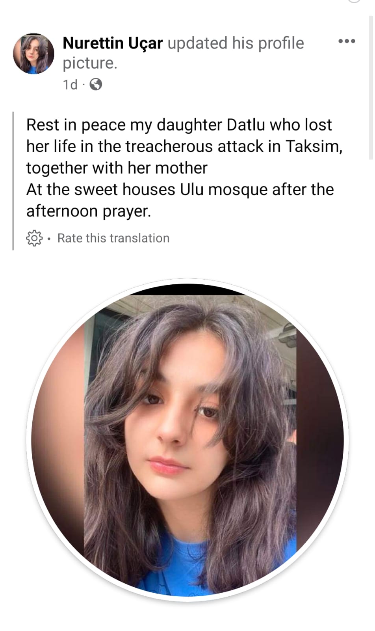Screen dimensions: 375x631
Task: Open Nurettin Uçar's profile name link
Action: [x=113, y=43]
